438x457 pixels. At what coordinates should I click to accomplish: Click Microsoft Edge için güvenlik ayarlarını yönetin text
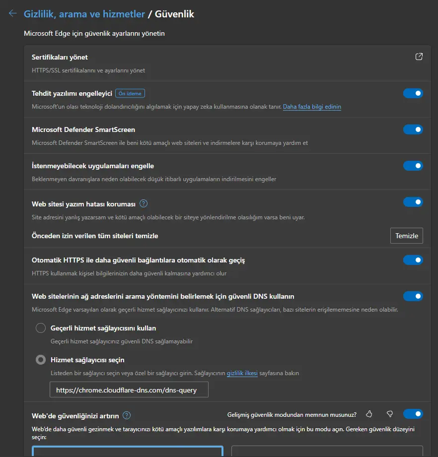[94, 34]
